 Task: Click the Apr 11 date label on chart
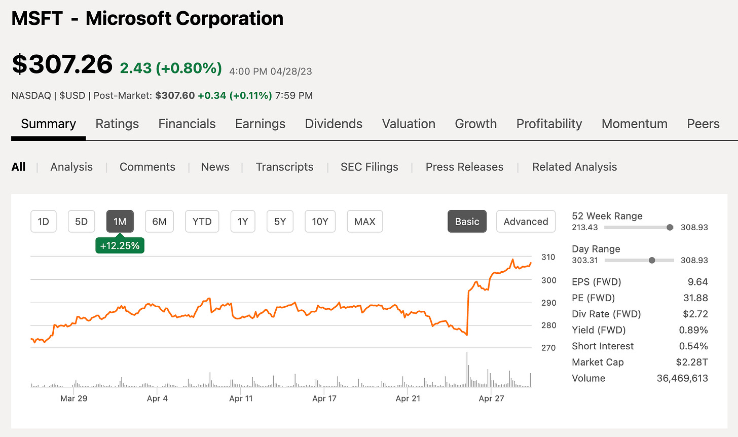click(x=241, y=398)
